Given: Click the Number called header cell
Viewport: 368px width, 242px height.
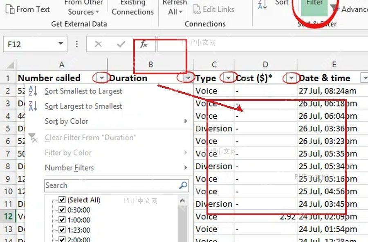Looking at the screenshot, I should coord(62,78).
